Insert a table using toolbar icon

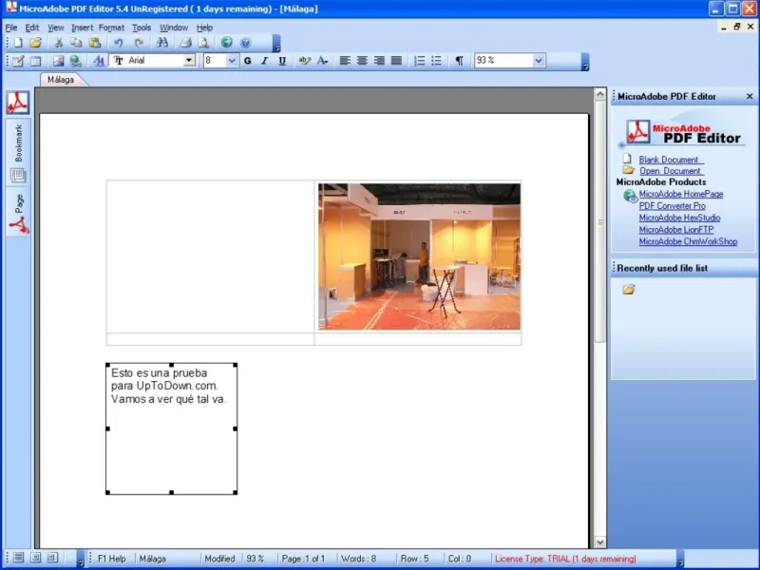pyautogui.click(x=35, y=61)
